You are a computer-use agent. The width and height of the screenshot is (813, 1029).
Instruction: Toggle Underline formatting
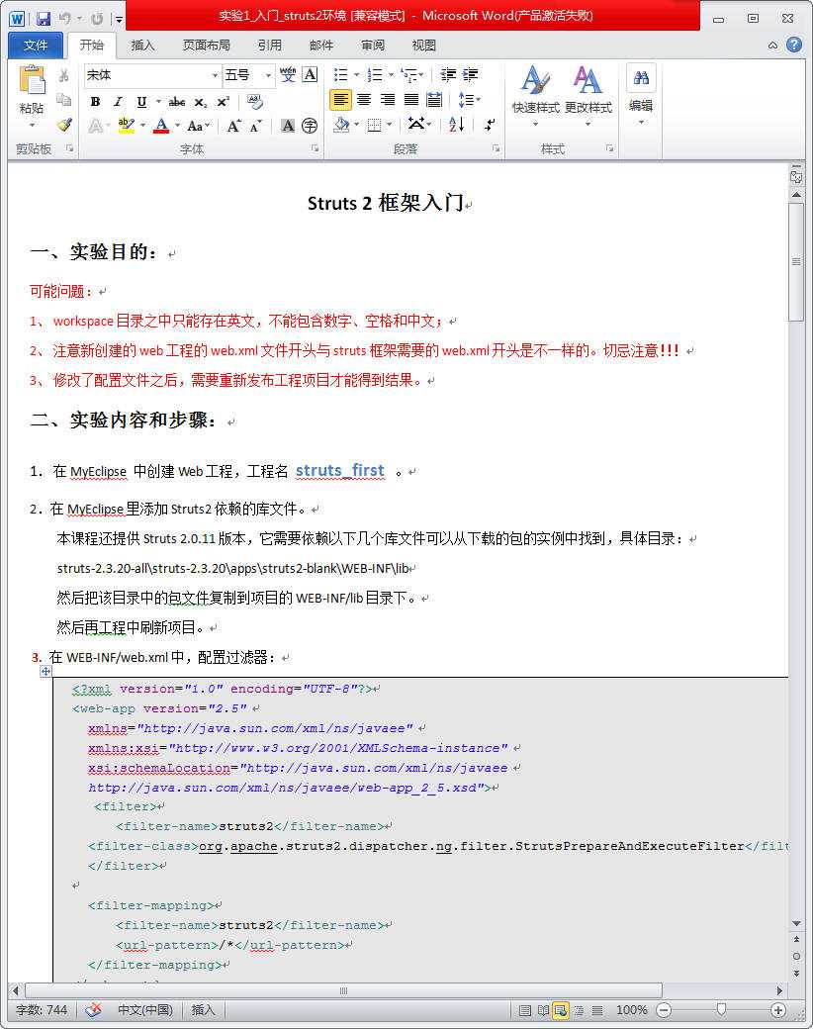click(141, 102)
